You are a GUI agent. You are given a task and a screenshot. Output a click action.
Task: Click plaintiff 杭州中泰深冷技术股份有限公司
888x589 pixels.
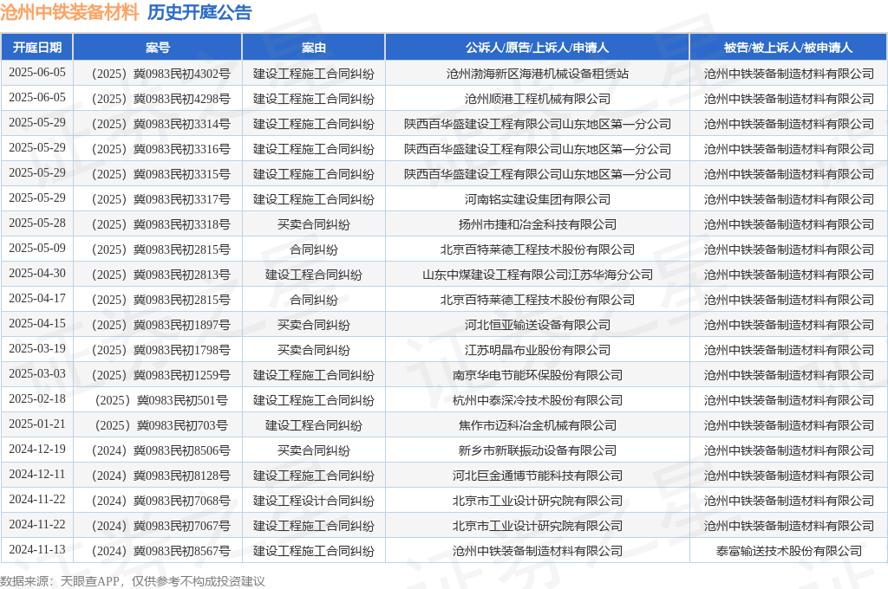coord(538,400)
